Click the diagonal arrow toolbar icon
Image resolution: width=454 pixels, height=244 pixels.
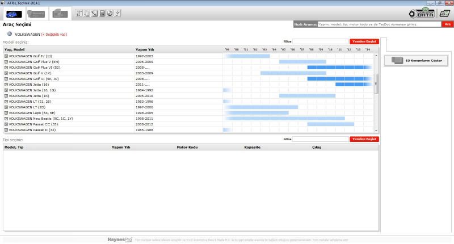tap(94, 13)
